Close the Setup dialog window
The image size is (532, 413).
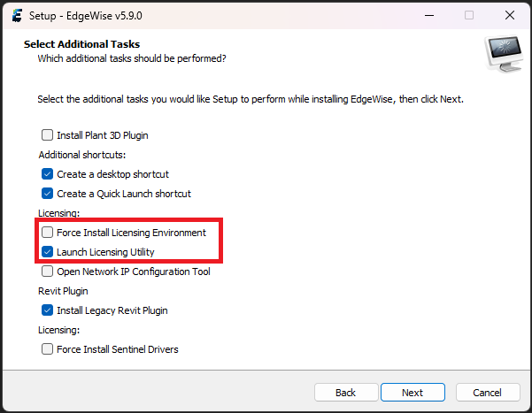click(509, 15)
